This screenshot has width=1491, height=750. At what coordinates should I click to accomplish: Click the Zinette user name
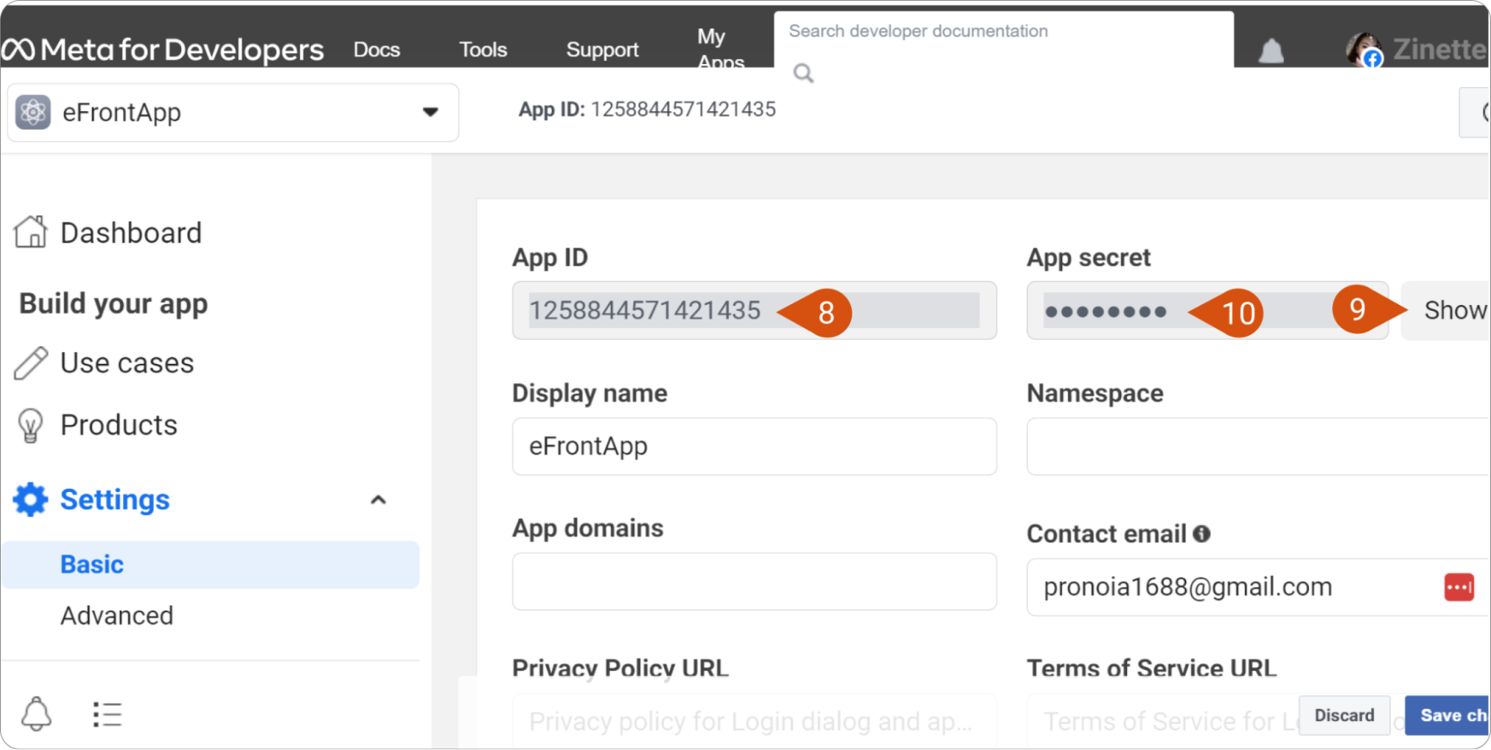pyautogui.click(x=1440, y=49)
